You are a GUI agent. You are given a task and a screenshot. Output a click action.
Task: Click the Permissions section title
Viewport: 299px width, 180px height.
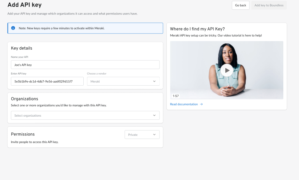[23, 134]
